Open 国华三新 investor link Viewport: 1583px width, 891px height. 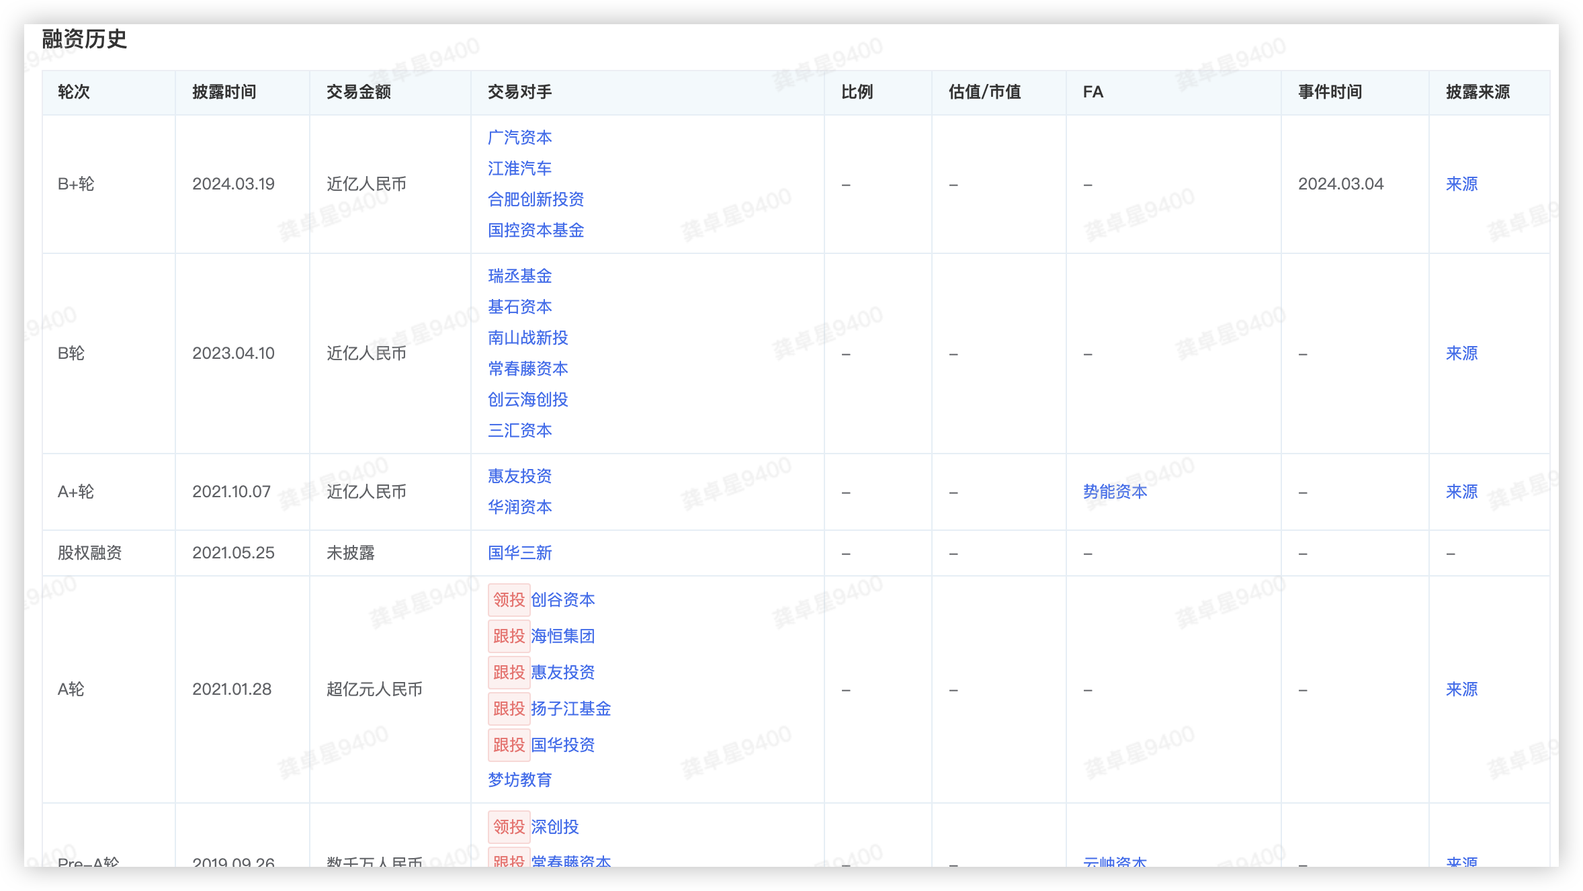(519, 552)
